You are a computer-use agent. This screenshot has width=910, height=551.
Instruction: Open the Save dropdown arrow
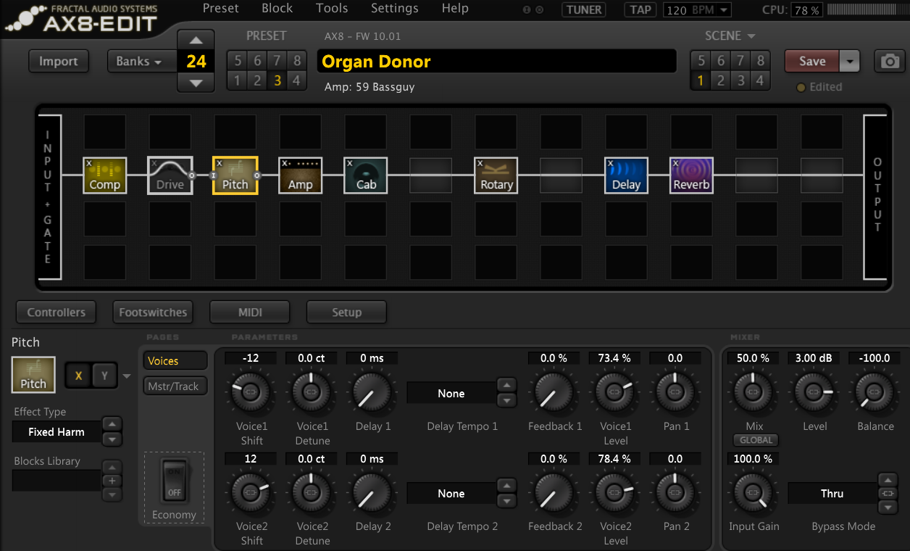(x=849, y=62)
